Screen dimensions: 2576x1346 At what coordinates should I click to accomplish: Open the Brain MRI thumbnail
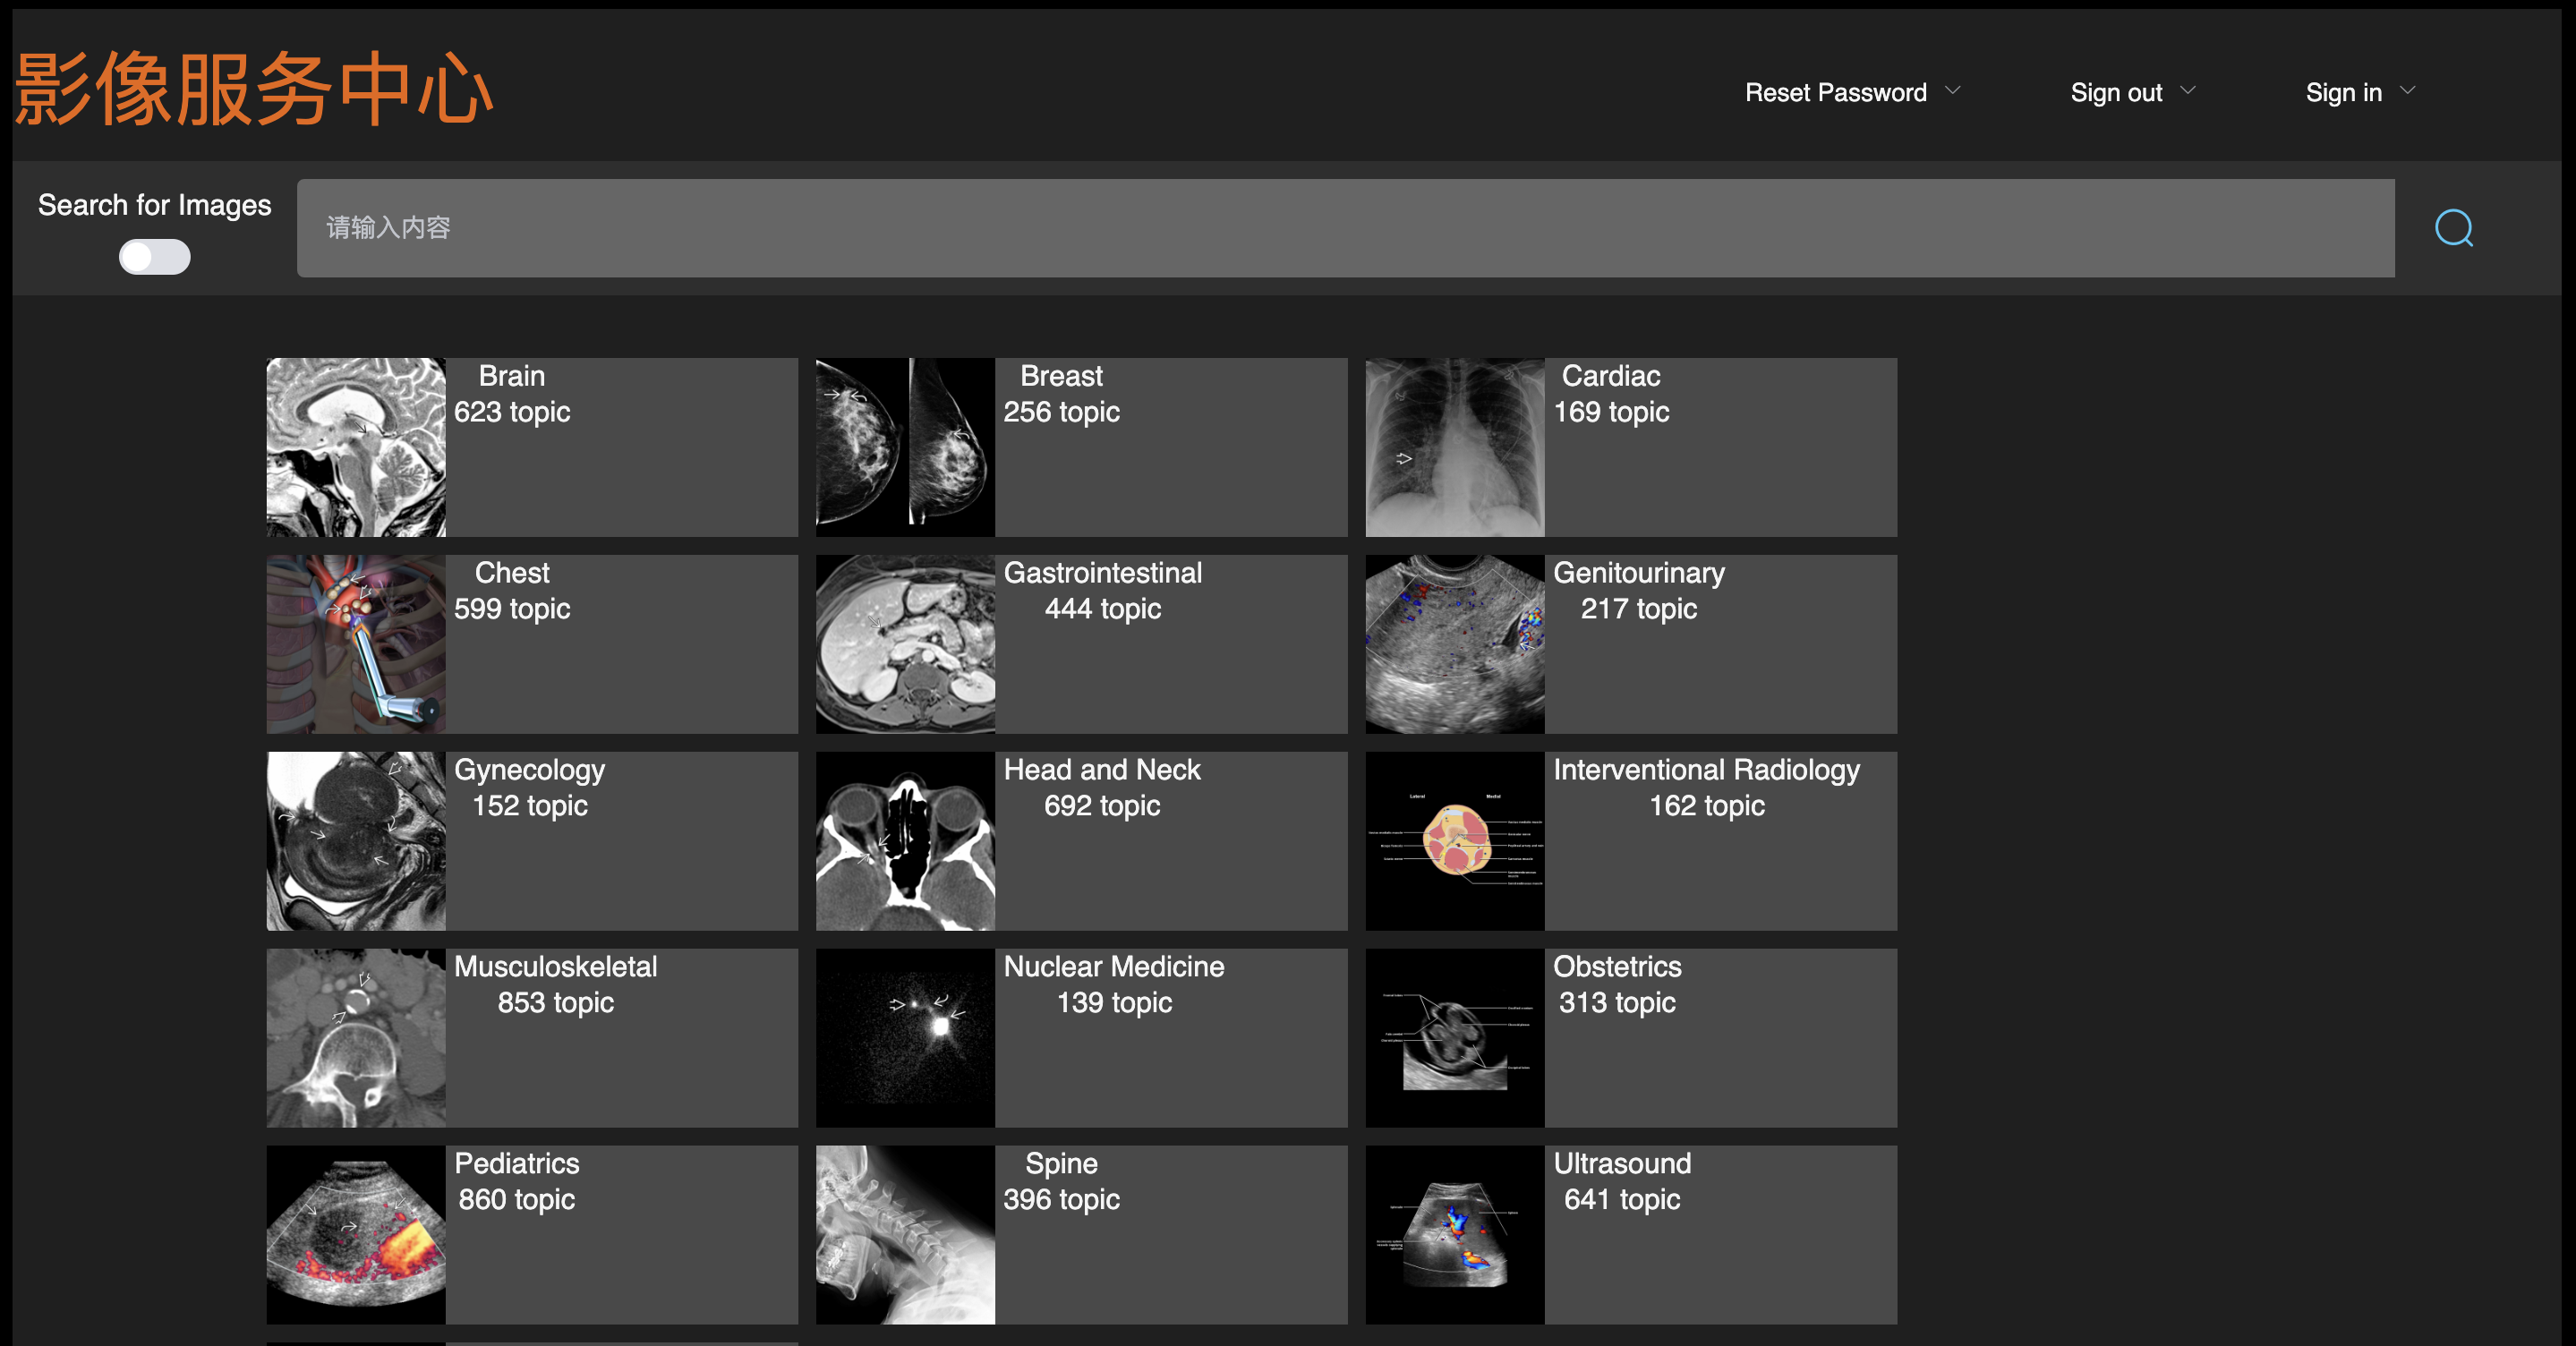(x=356, y=447)
